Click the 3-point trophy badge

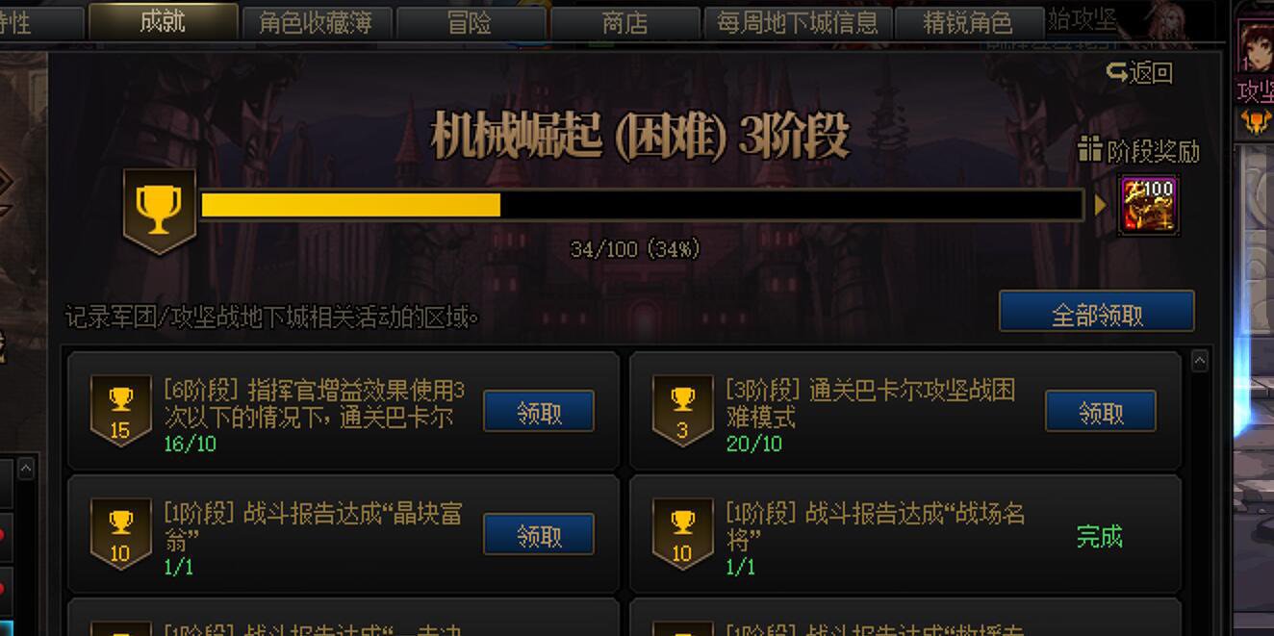coord(682,411)
